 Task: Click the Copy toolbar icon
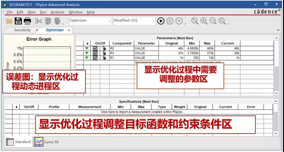pyautogui.click(x=48, y=21)
